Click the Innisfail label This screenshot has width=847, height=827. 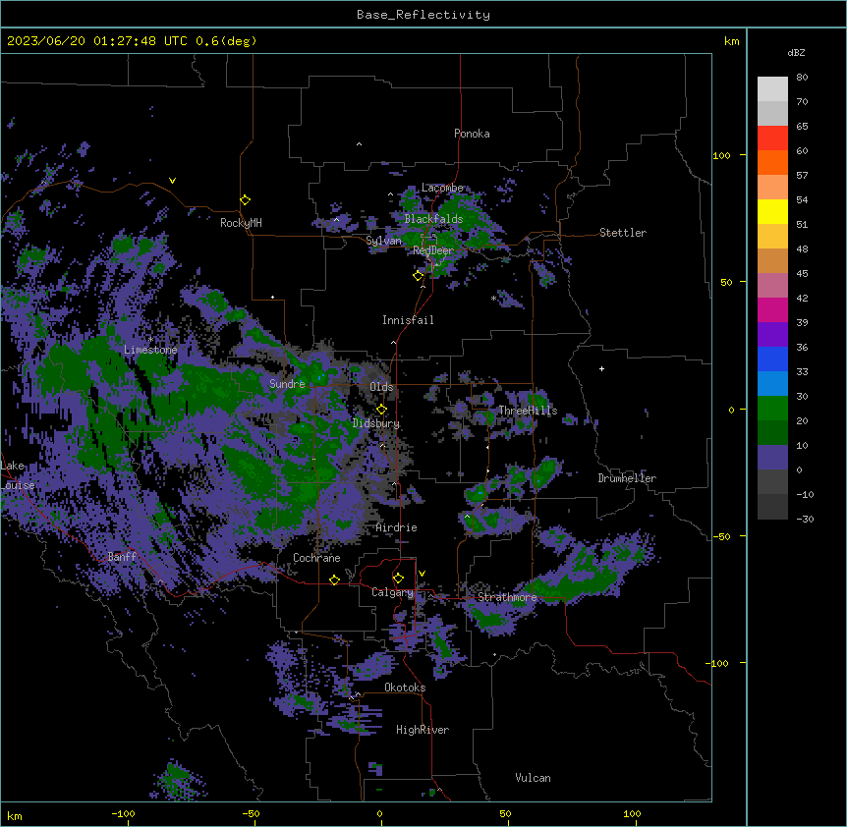click(x=408, y=320)
